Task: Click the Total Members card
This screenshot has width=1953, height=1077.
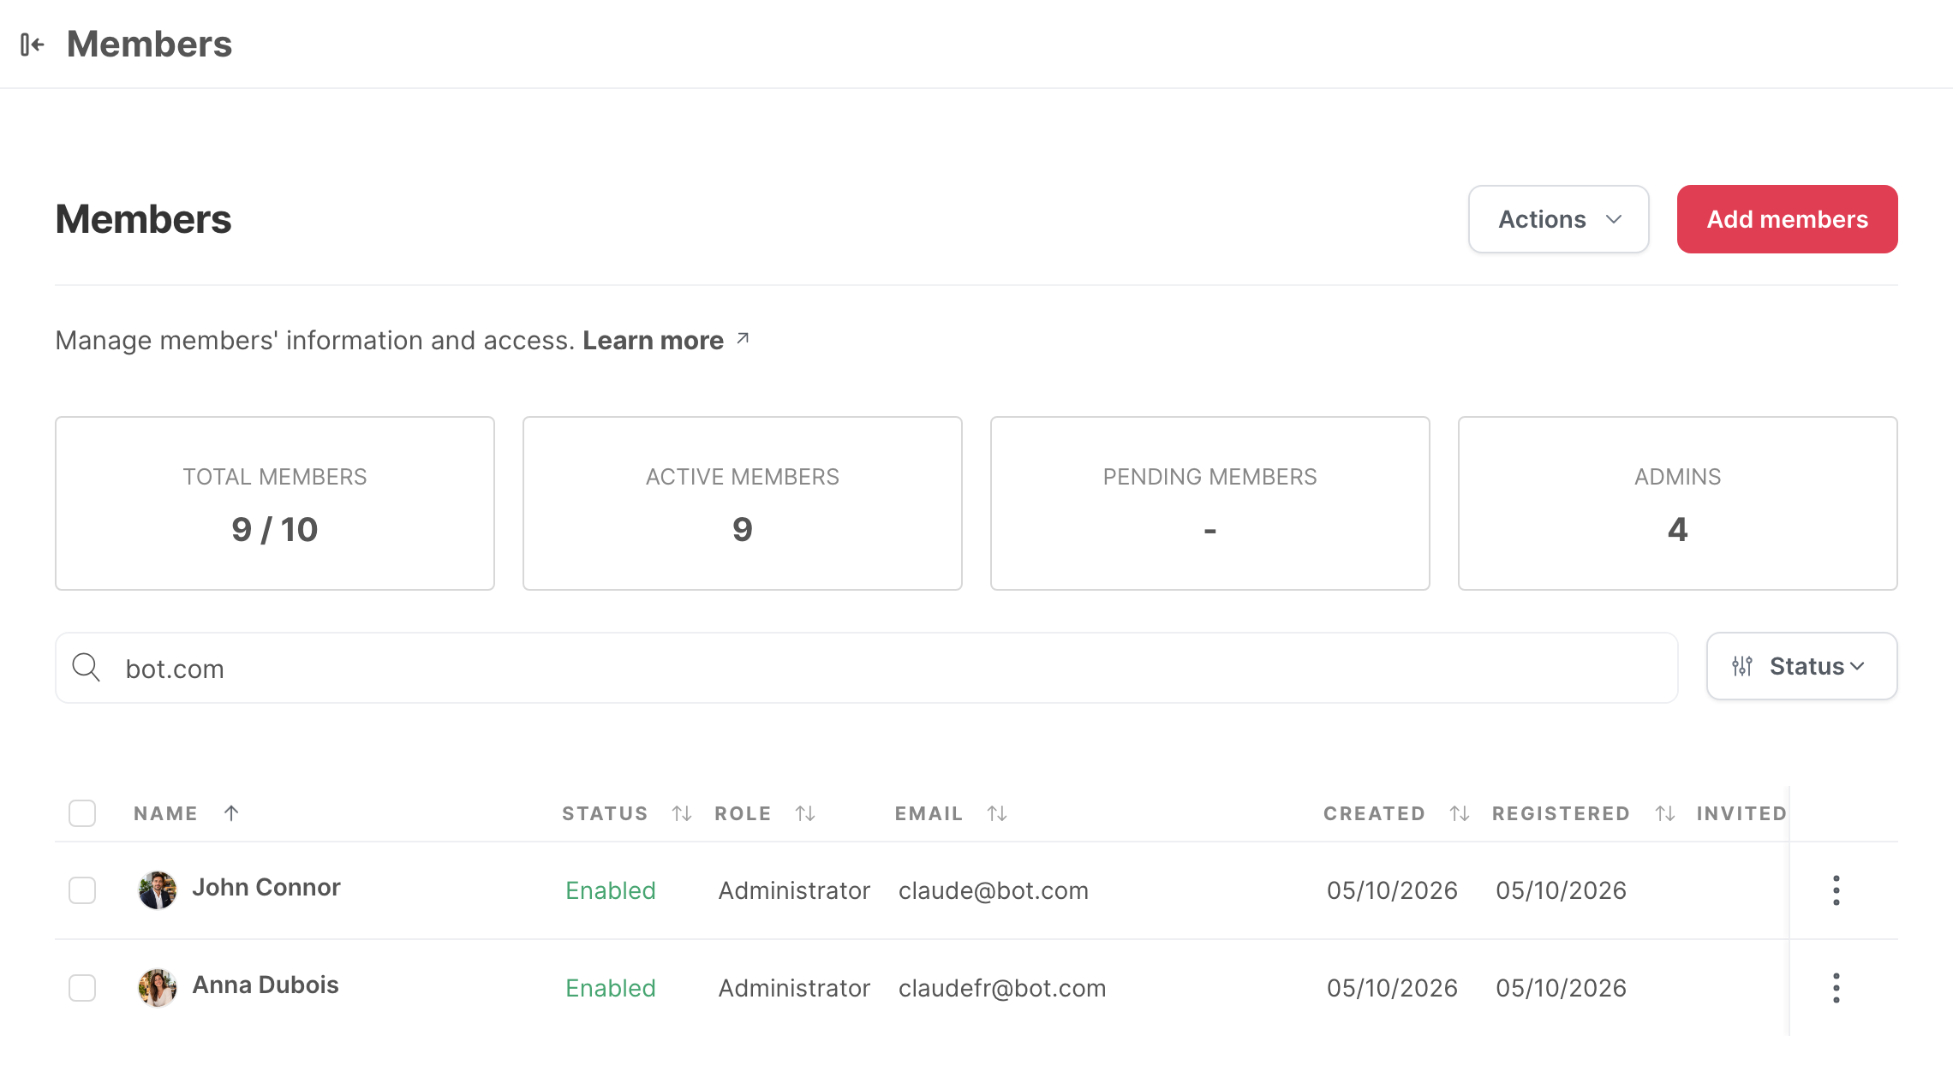Action: (x=275, y=503)
